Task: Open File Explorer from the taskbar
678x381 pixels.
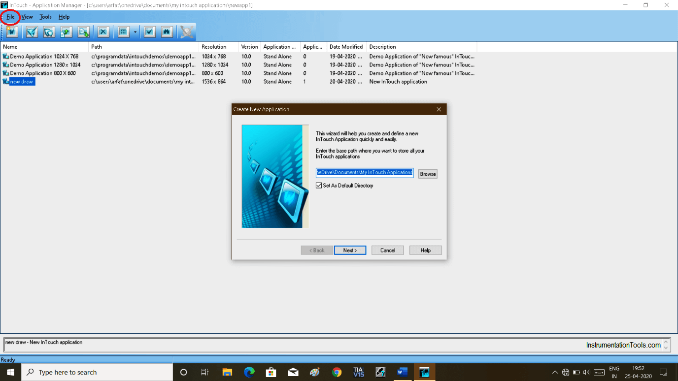Action: tap(227, 372)
